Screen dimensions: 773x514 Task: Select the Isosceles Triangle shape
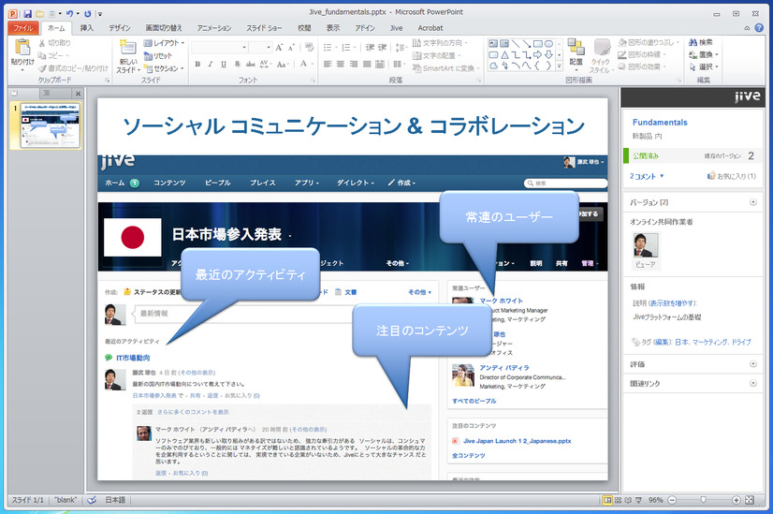(504, 54)
